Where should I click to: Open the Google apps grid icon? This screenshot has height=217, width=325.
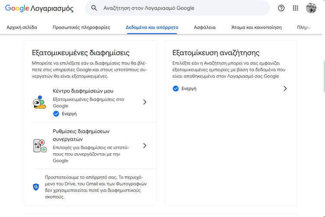[x=296, y=8]
